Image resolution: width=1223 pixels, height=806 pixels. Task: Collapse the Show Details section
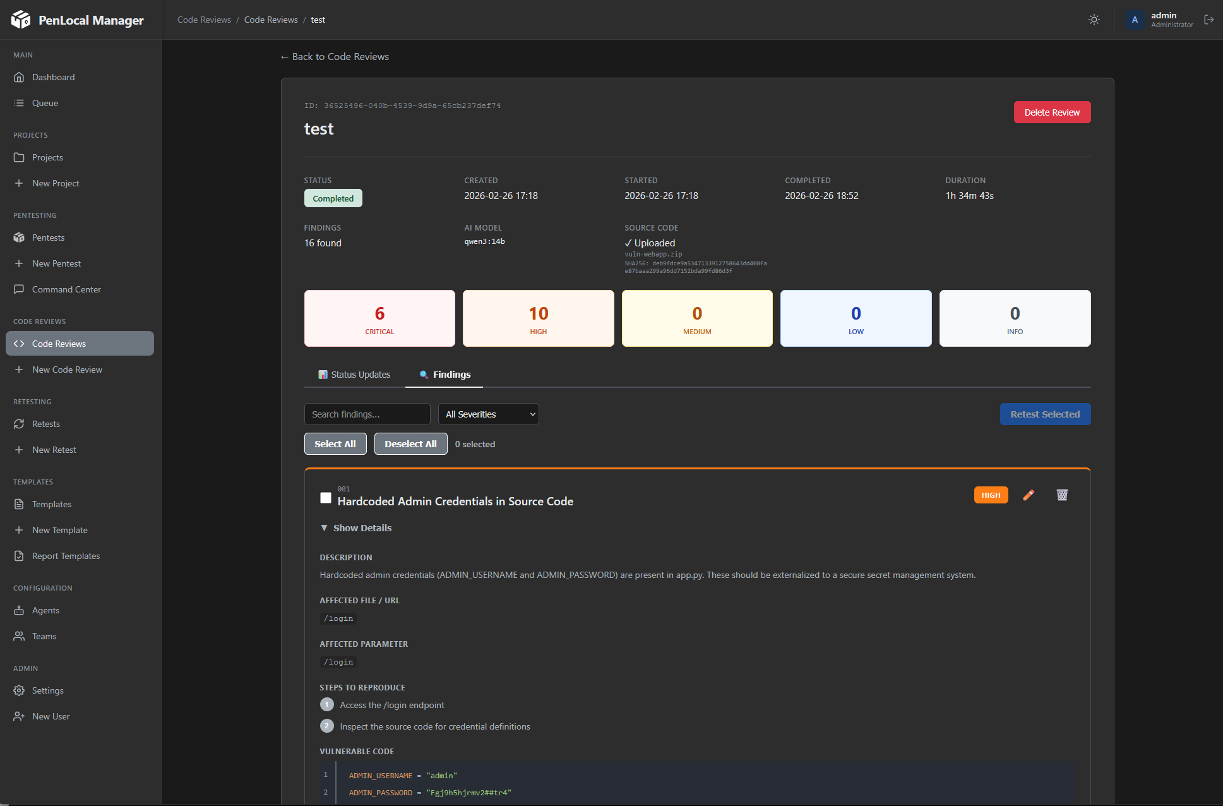click(x=356, y=528)
